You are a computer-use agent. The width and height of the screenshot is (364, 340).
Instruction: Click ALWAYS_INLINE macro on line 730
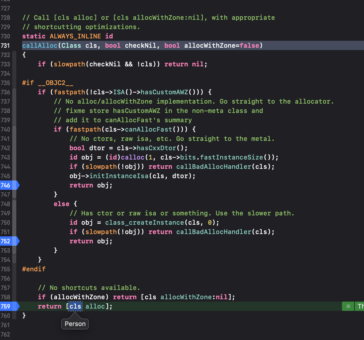(75, 36)
